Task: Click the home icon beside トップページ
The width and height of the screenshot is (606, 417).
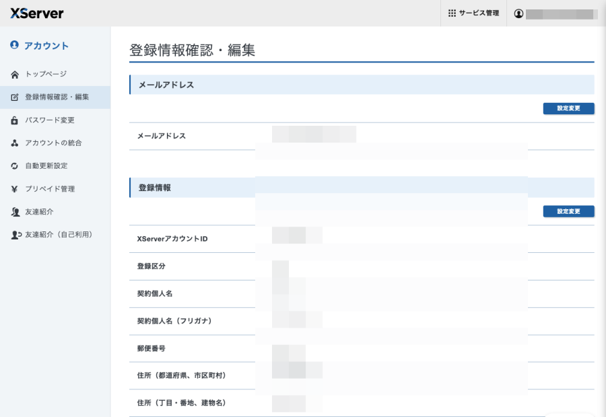Action: 15,74
